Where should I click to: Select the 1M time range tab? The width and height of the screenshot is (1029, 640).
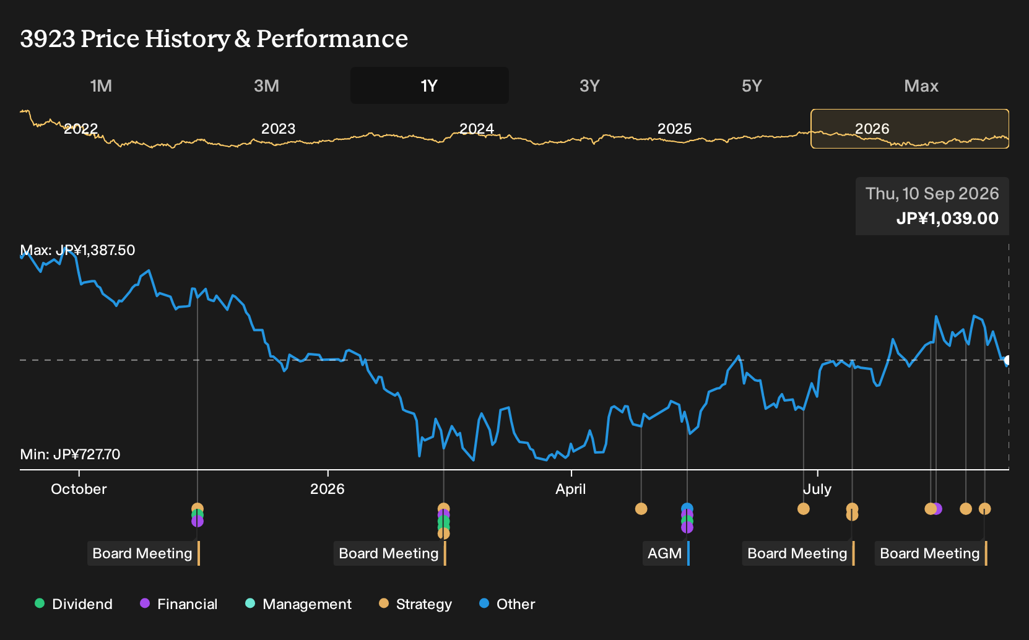pos(101,85)
